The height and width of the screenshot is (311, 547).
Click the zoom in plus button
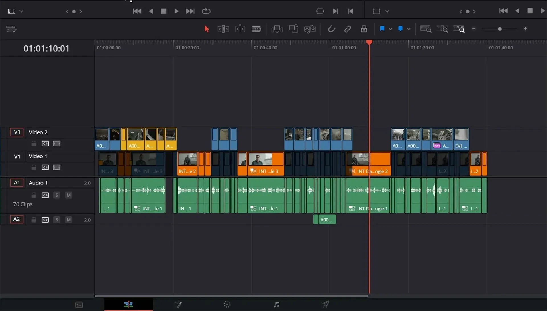pos(525,29)
